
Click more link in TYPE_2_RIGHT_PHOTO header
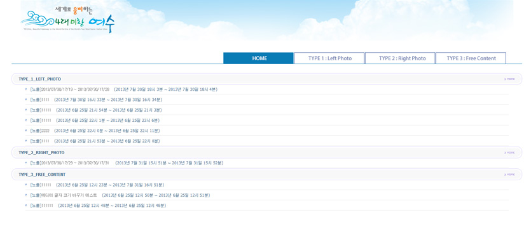[509, 153]
